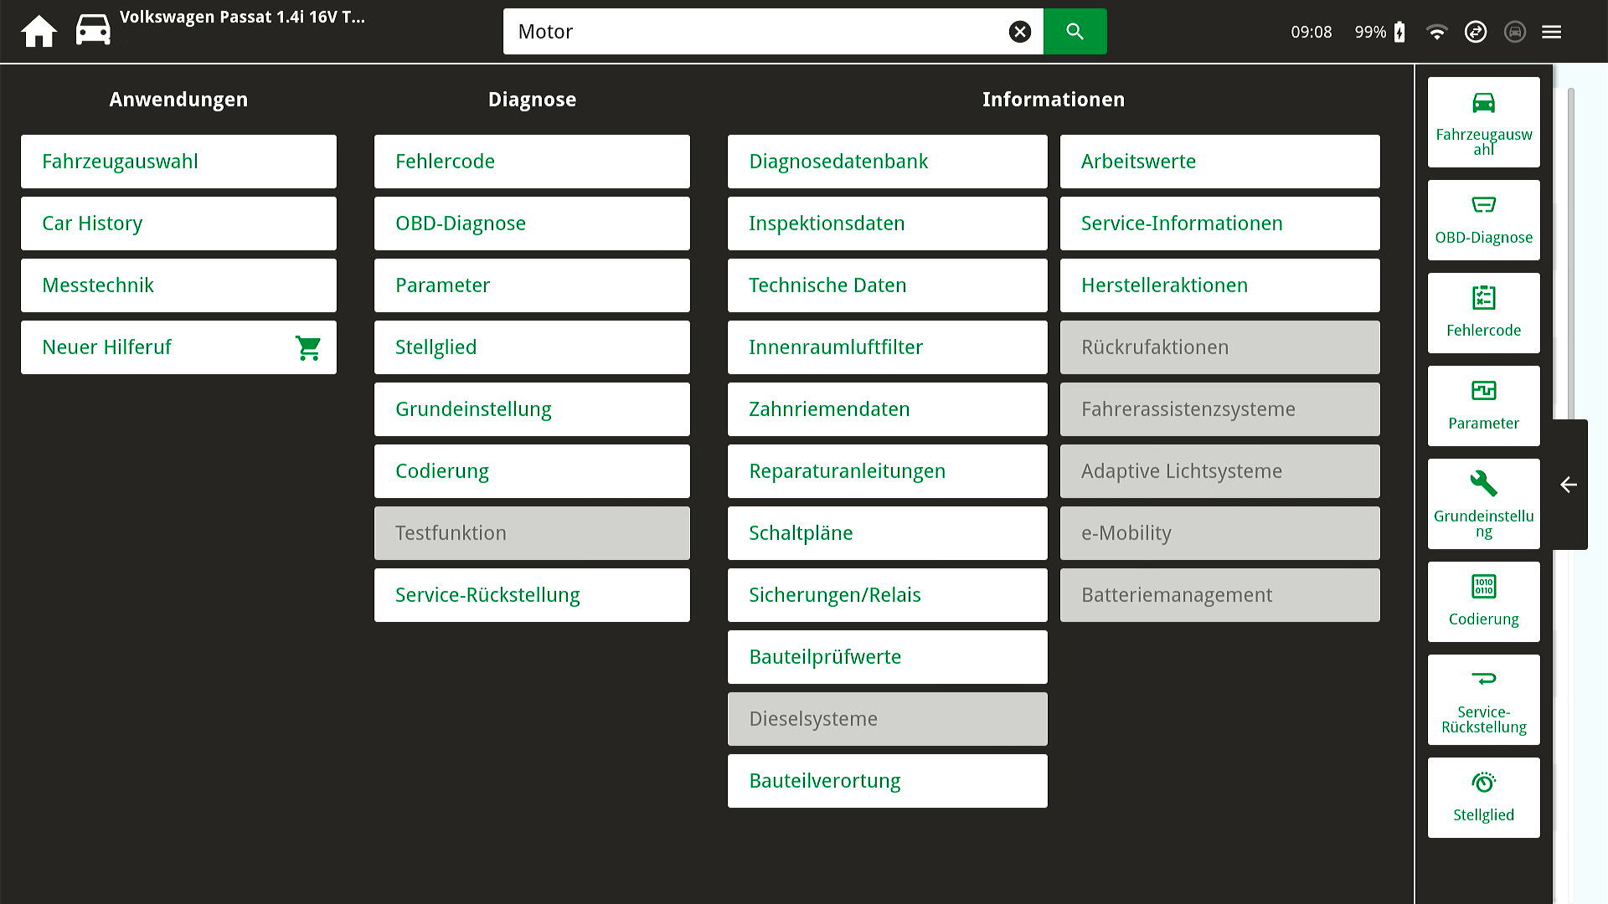
Task: Click inside the Motor search field
Action: tap(754, 32)
